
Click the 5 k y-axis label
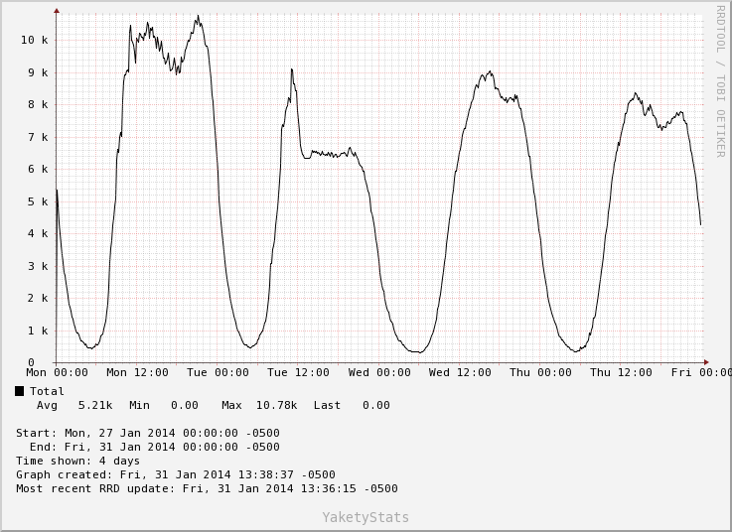38,201
